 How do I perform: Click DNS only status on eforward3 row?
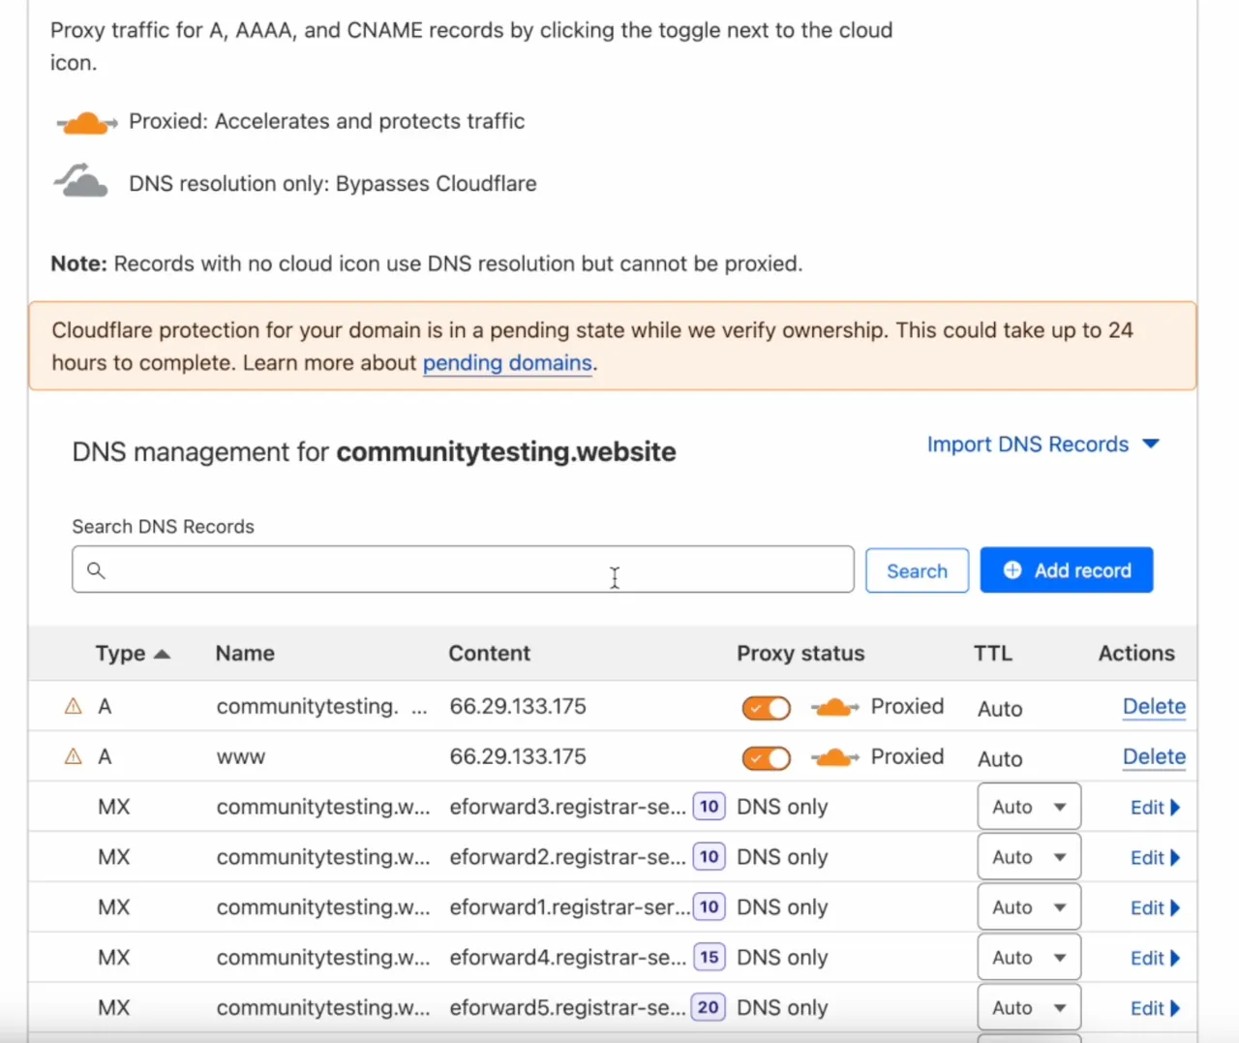coord(782,807)
